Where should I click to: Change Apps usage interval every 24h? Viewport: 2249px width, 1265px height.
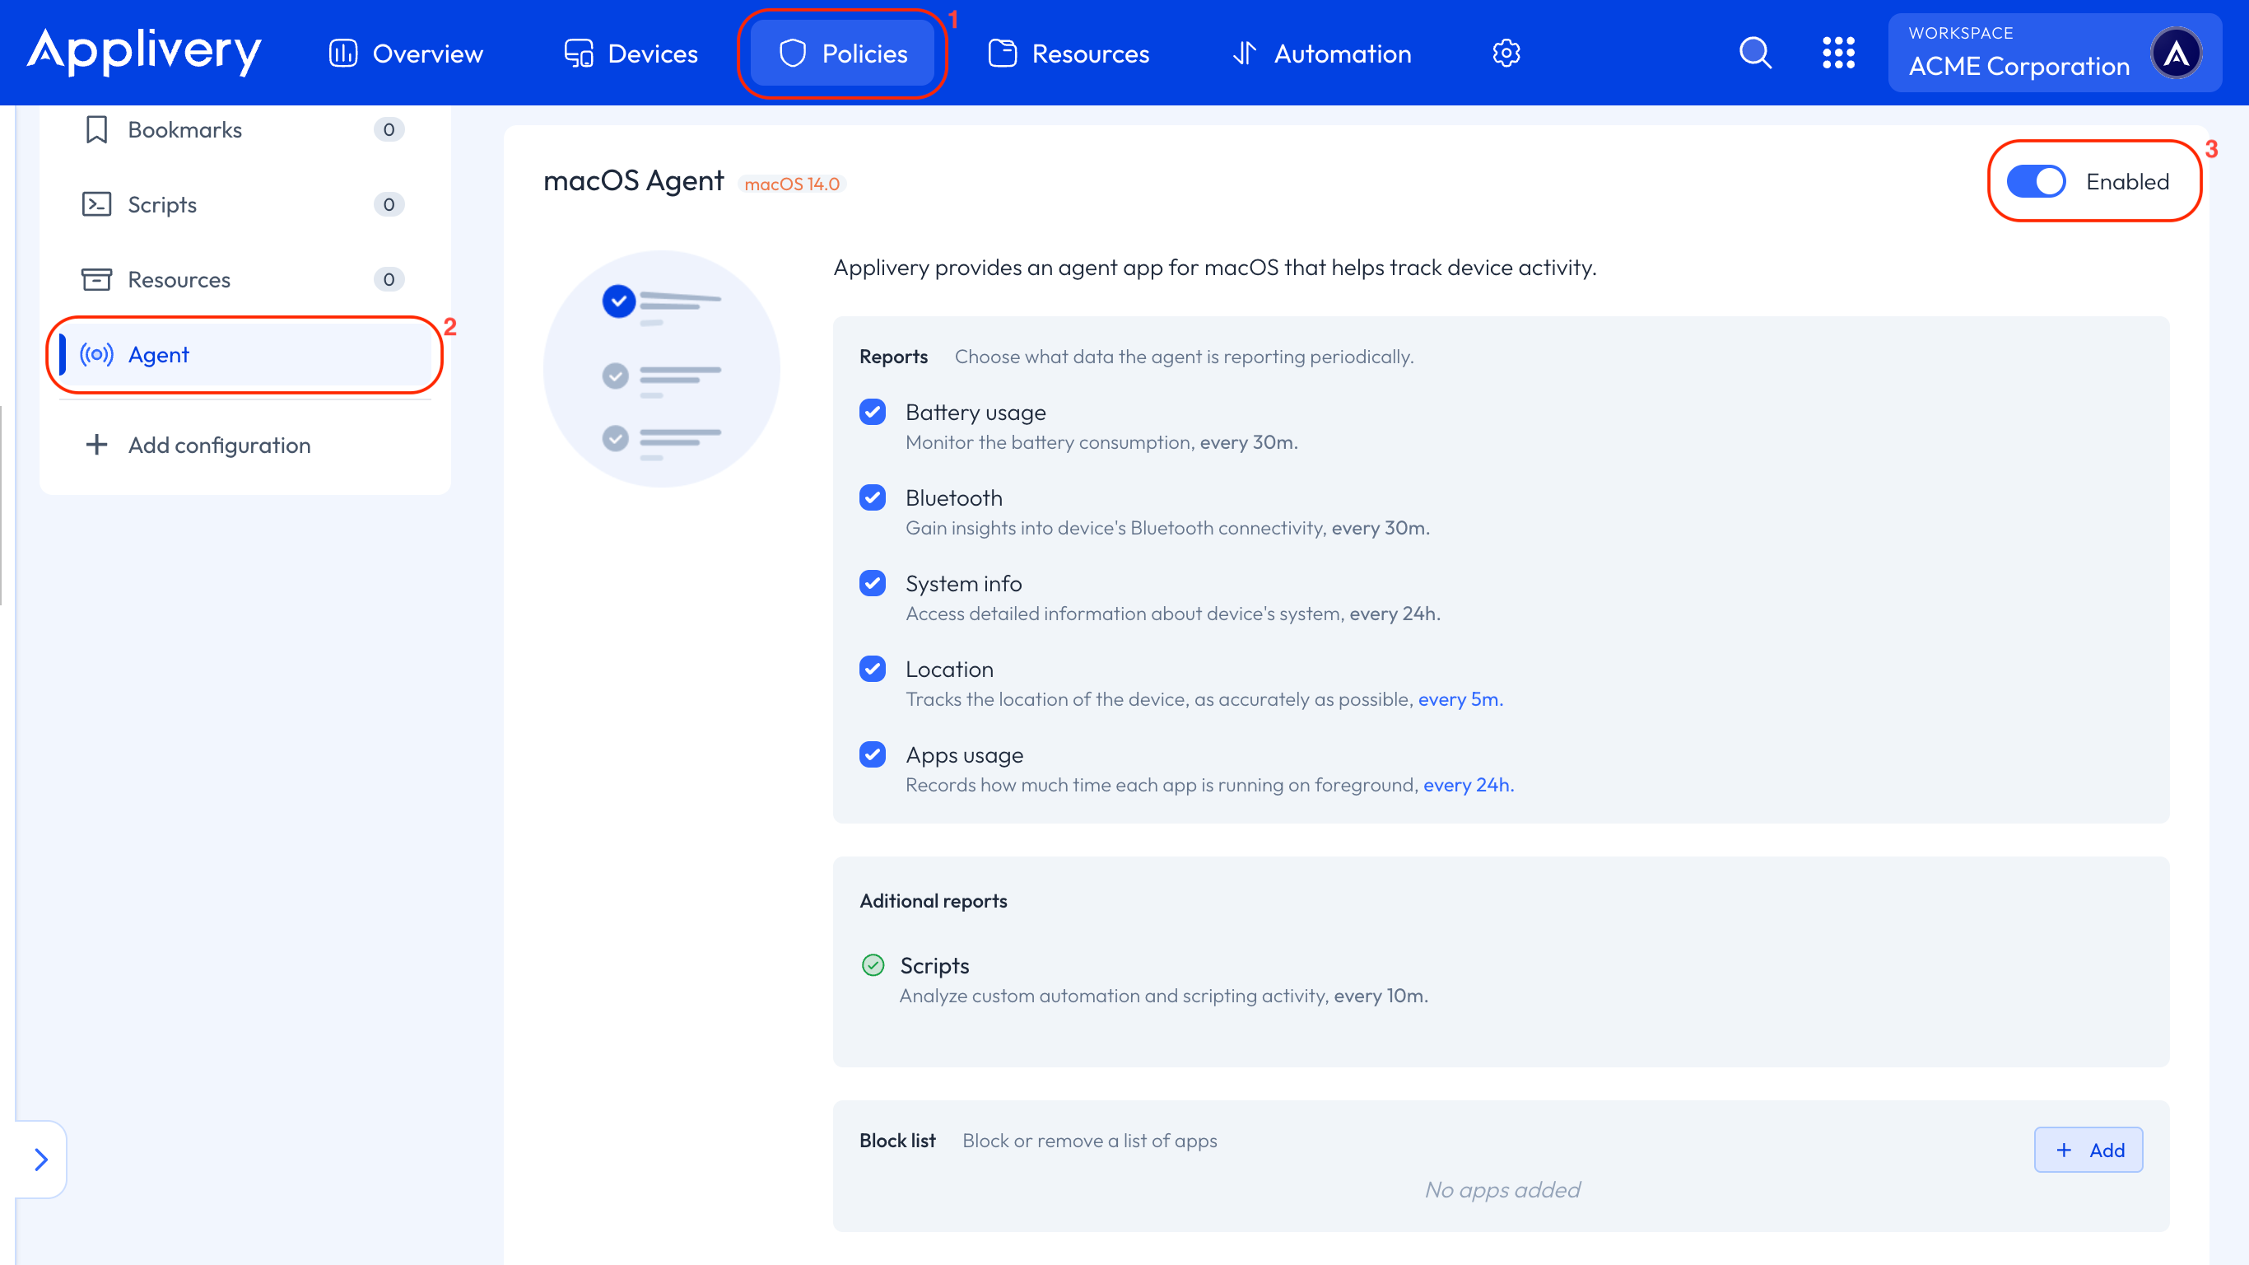pyautogui.click(x=1468, y=785)
